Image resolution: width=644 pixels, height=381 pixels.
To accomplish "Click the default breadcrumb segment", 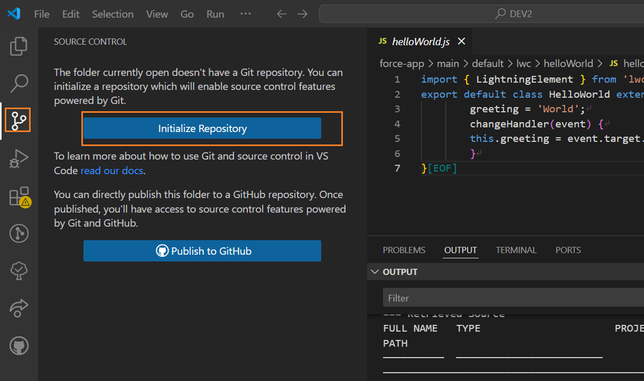I will pyautogui.click(x=487, y=63).
